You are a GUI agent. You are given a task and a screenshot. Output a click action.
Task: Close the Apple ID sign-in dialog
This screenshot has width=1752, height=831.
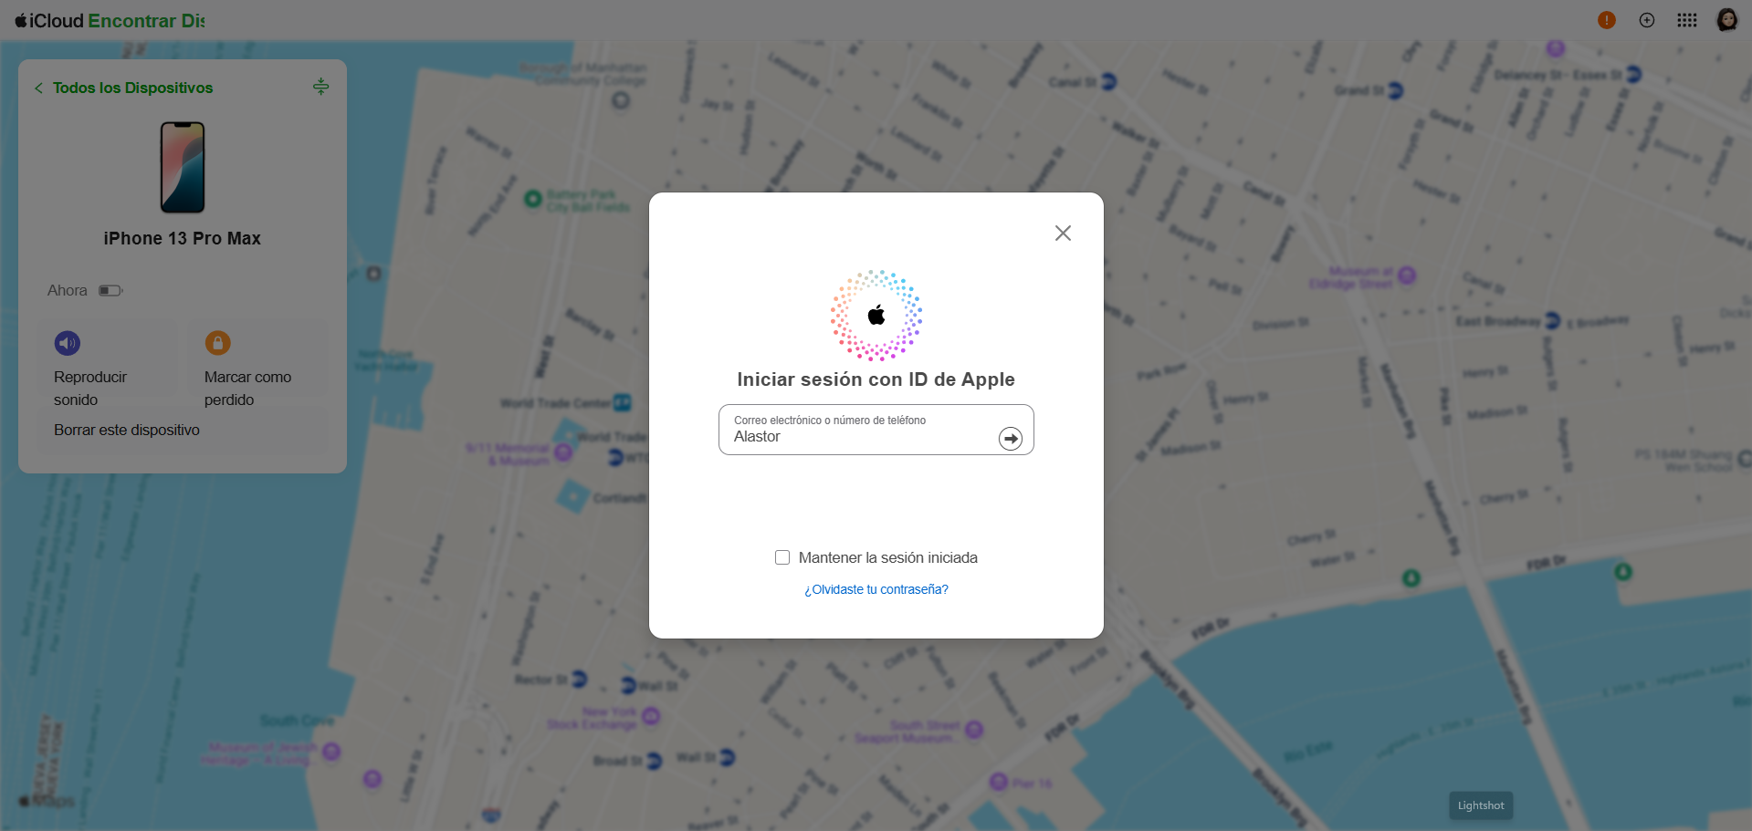pyautogui.click(x=1063, y=234)
